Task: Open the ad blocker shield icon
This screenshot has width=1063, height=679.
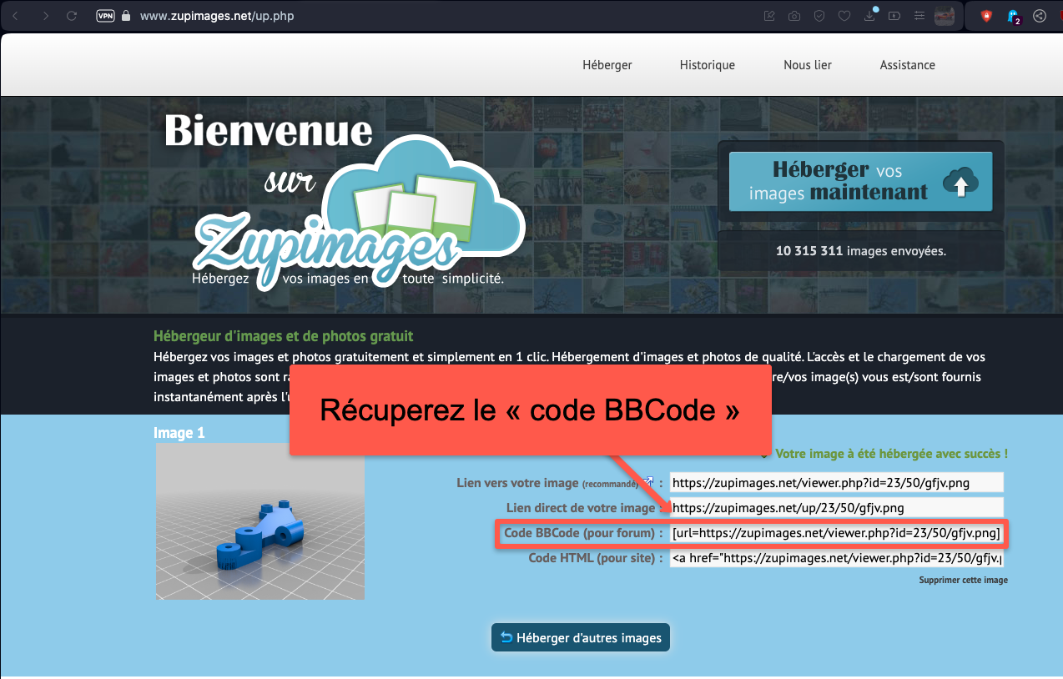Action: coord(819,16)
